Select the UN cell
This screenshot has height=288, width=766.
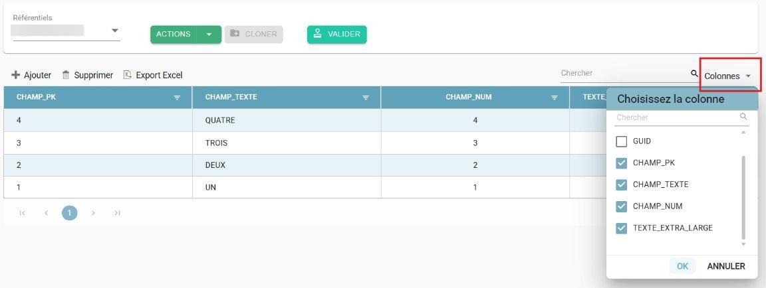(287, 187)
